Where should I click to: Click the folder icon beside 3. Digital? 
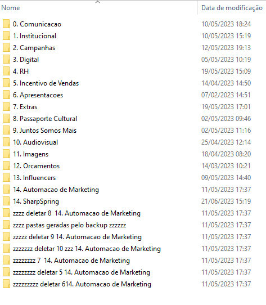pyautogui.click(x=6, y=60)
